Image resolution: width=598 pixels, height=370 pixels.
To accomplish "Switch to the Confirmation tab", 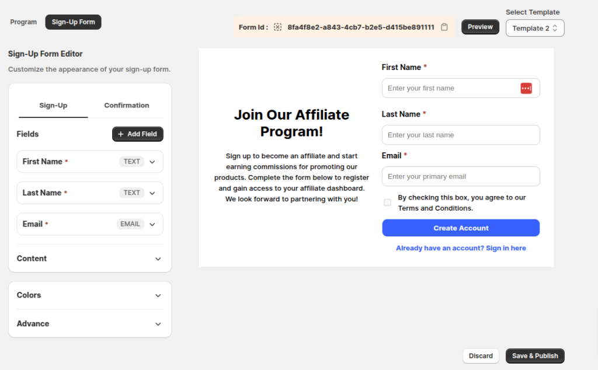I will pos(126,106).
